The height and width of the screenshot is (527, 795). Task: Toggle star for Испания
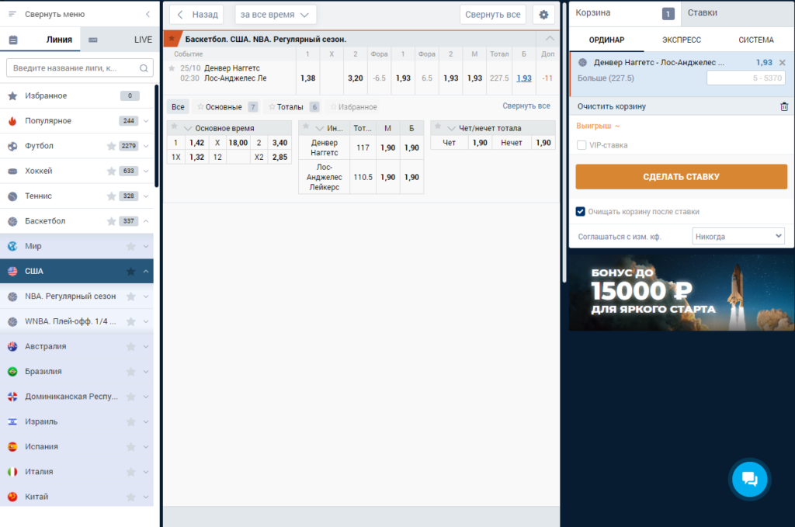pos(130,446)
